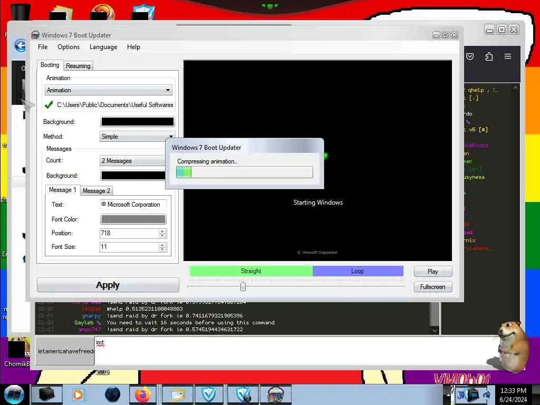Screen dimensions: 540x405
Task: Open the Help menu
Action: click(x=133, y=47)
